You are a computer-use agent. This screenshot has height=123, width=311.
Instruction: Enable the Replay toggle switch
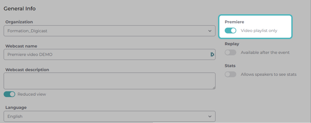point(231,52)
